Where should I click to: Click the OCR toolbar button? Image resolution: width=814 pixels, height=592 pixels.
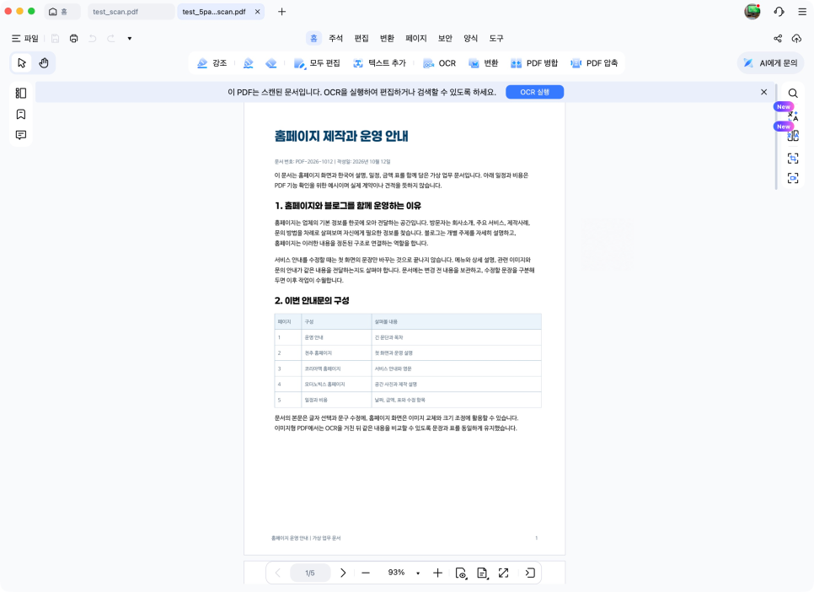click(x=439, y=63)
